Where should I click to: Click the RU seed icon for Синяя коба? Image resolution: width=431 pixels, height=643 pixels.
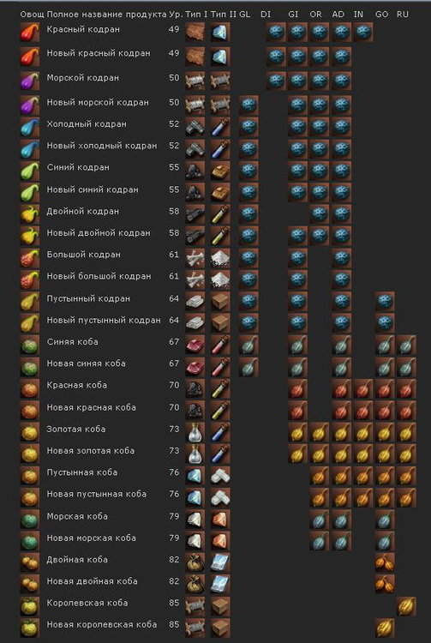coord(406,345)
